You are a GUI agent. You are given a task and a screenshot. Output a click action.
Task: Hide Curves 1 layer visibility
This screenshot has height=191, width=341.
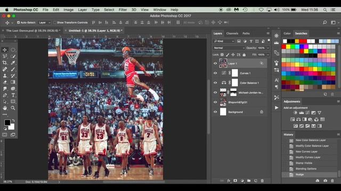pyautogui.click(x=215, y=73)
